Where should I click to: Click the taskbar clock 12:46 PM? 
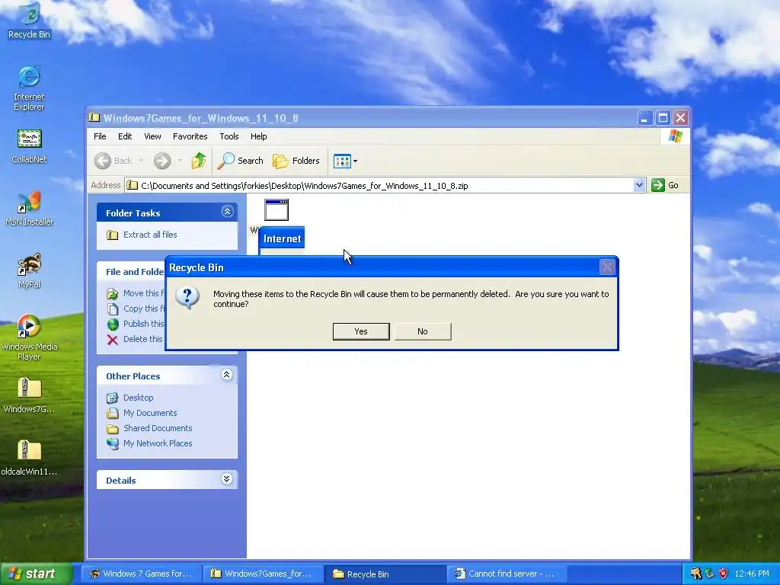[752, 574]
